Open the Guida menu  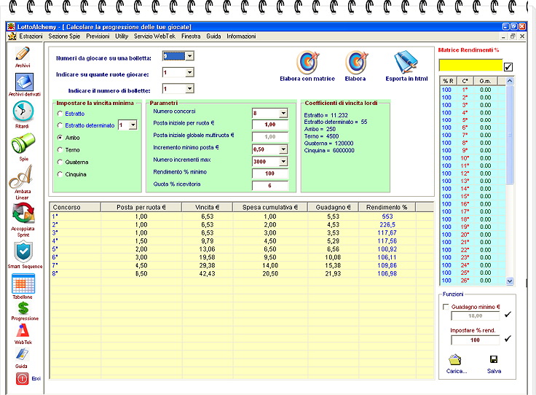coord(213,36)
